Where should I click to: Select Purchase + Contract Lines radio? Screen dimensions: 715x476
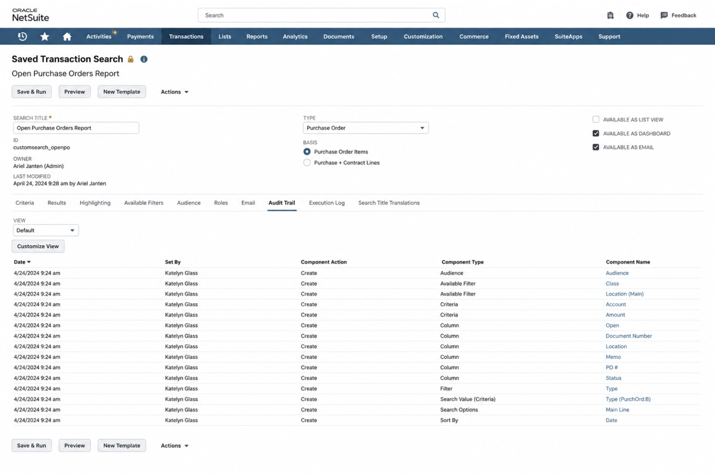(307, 163)
